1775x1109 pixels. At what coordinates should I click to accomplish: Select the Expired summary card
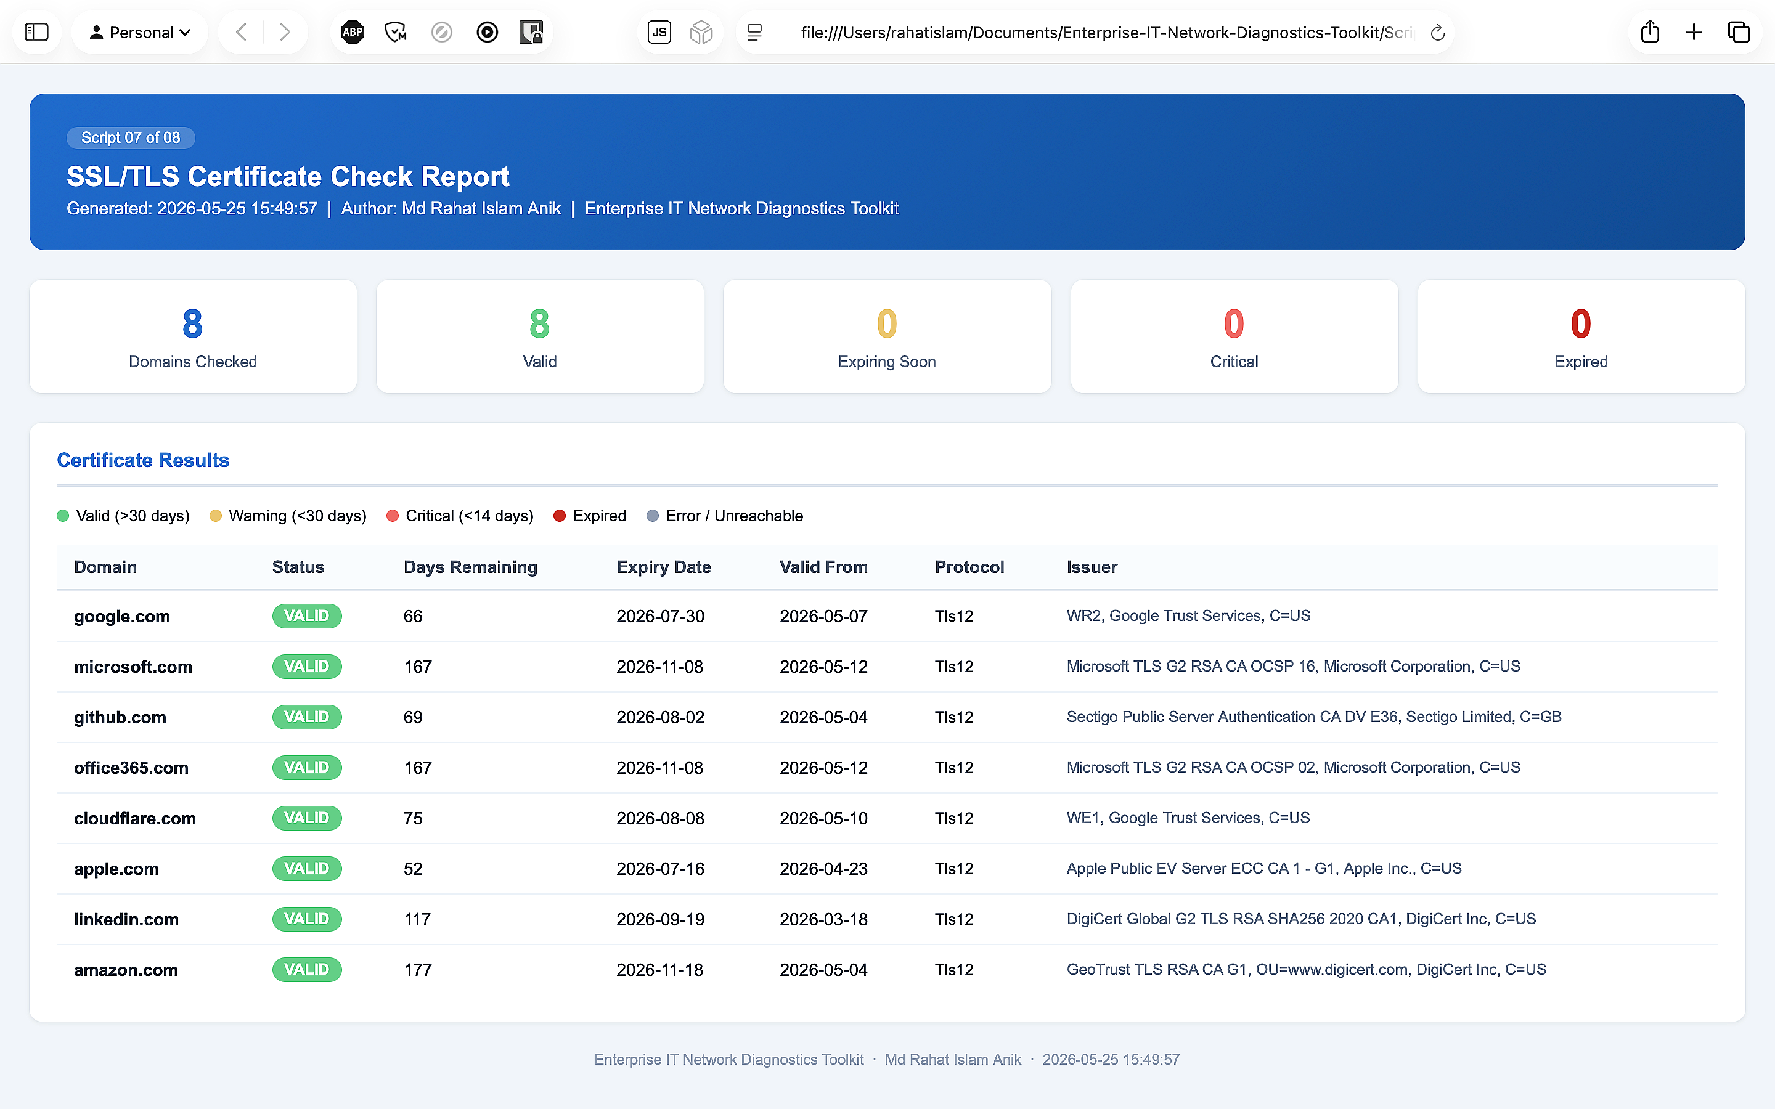pyautogui.click(x=1581, y=336)
